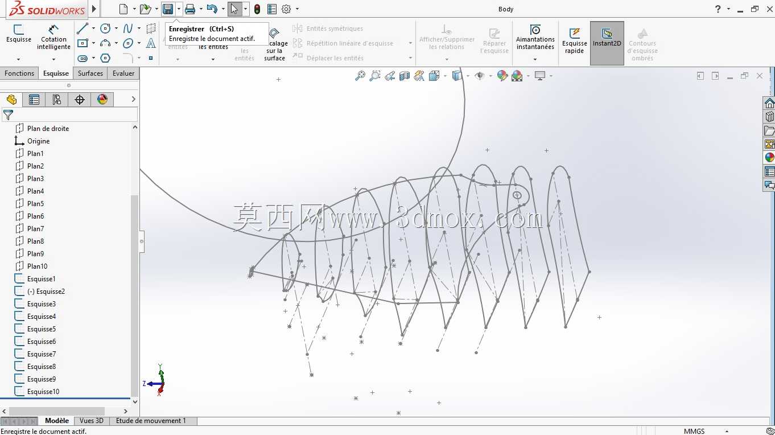Click Zoom to fit icon
Viewport: 775px width, 435px height.
pos(360,76)
